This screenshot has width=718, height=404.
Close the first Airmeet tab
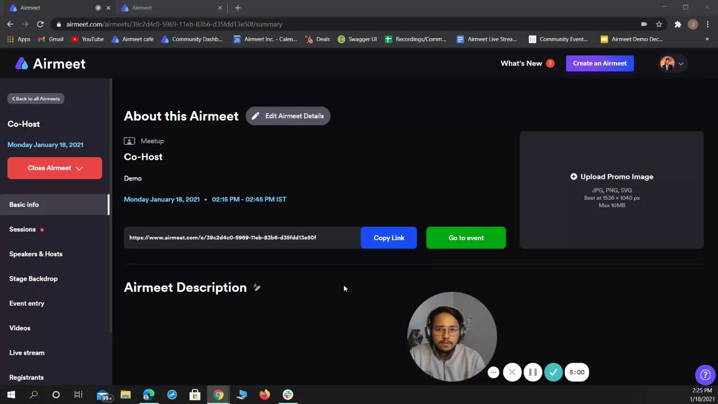pyautogui.click(x=108, y=8)
